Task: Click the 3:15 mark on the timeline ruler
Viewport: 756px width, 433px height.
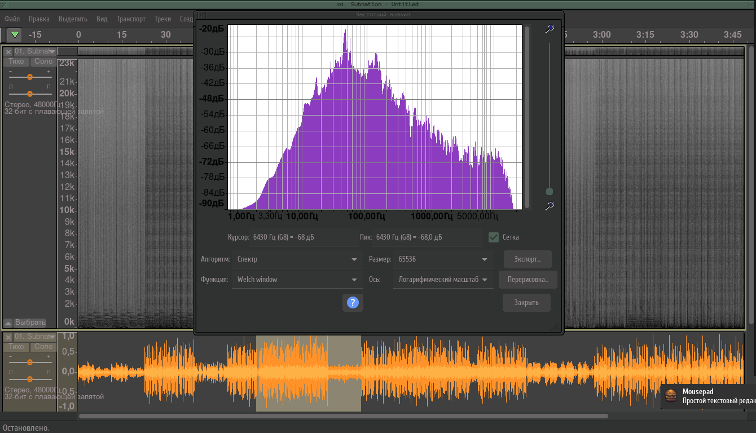Action: tap(645, 34)
